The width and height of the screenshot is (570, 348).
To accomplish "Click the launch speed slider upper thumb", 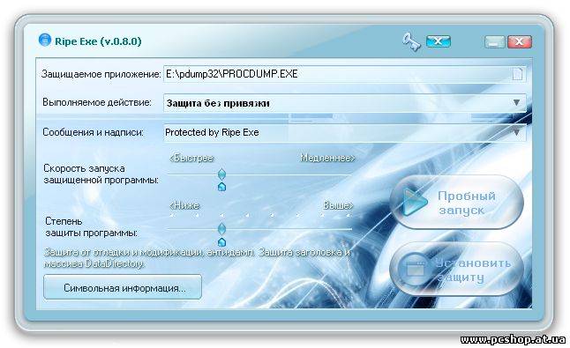I will pos(221,174).
